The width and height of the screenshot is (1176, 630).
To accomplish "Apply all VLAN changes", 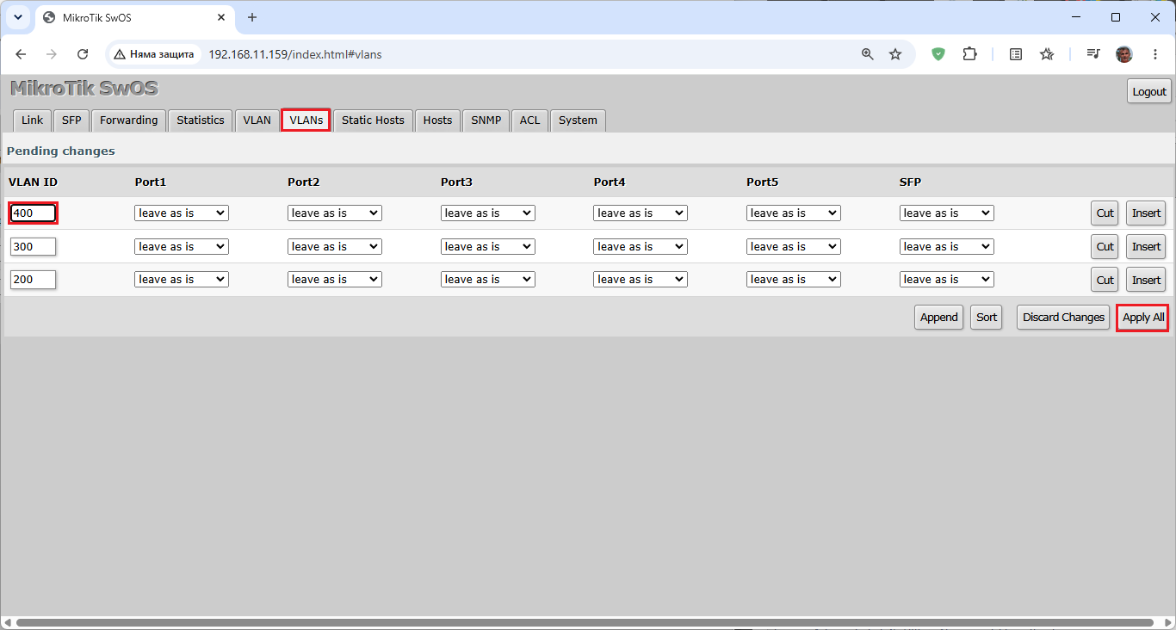I will (x=1143, y=318).
